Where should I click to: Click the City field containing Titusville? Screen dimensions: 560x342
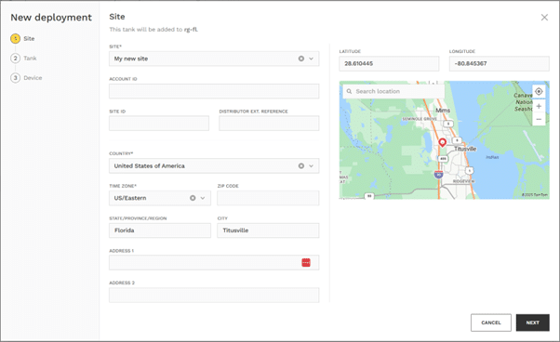268,230
